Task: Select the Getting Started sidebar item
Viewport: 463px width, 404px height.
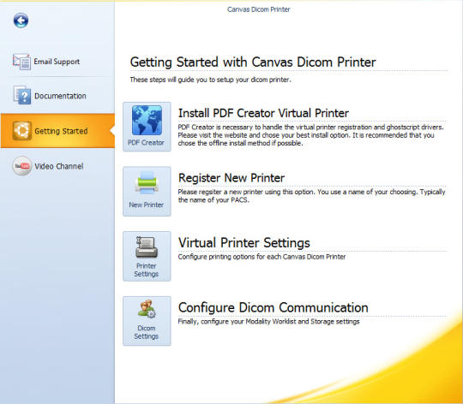Action: click(57, 131)
